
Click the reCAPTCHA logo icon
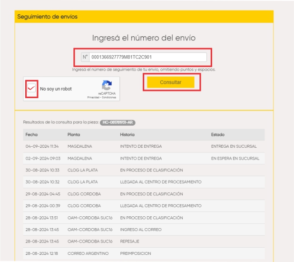coord(107,86)
